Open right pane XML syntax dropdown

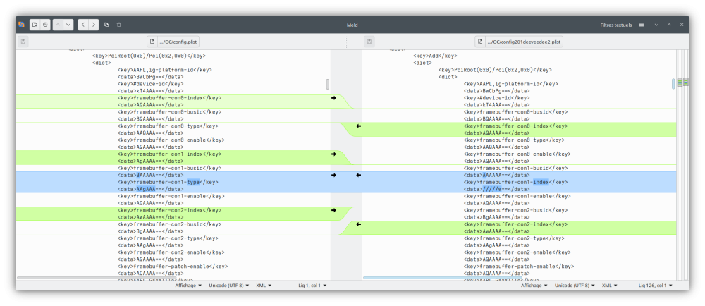point(609,286)
